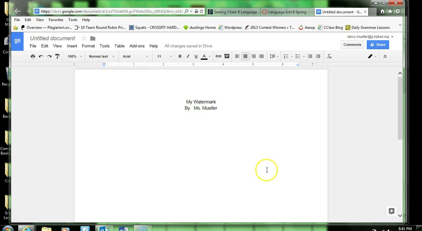Insert a comment using the toolbar icon
Image resolution: width=422 pixels, height=231 pixels.
[227, 56]
